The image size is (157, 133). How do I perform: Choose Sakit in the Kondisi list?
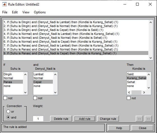(x=137, y=74)
